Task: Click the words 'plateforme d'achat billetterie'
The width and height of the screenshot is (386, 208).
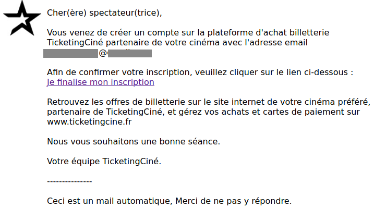Action: click(x=268, y=33)
